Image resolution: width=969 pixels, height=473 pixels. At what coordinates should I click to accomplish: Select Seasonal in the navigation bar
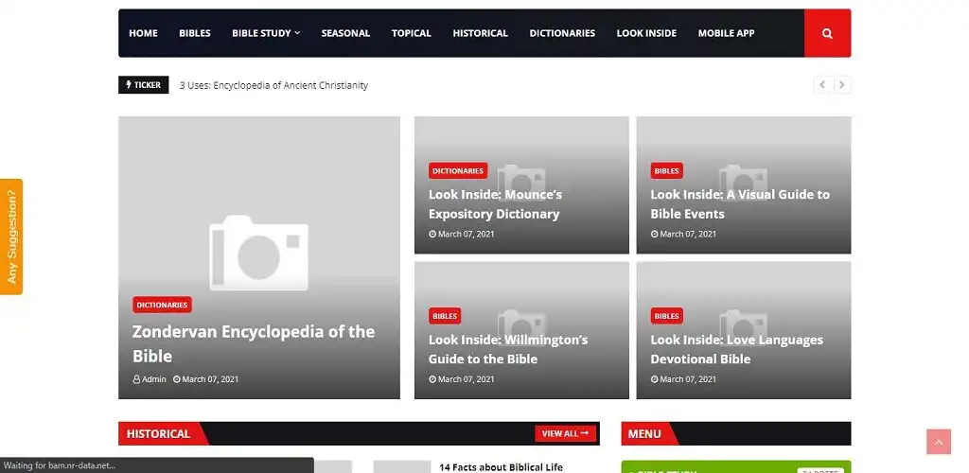(345, 33)
